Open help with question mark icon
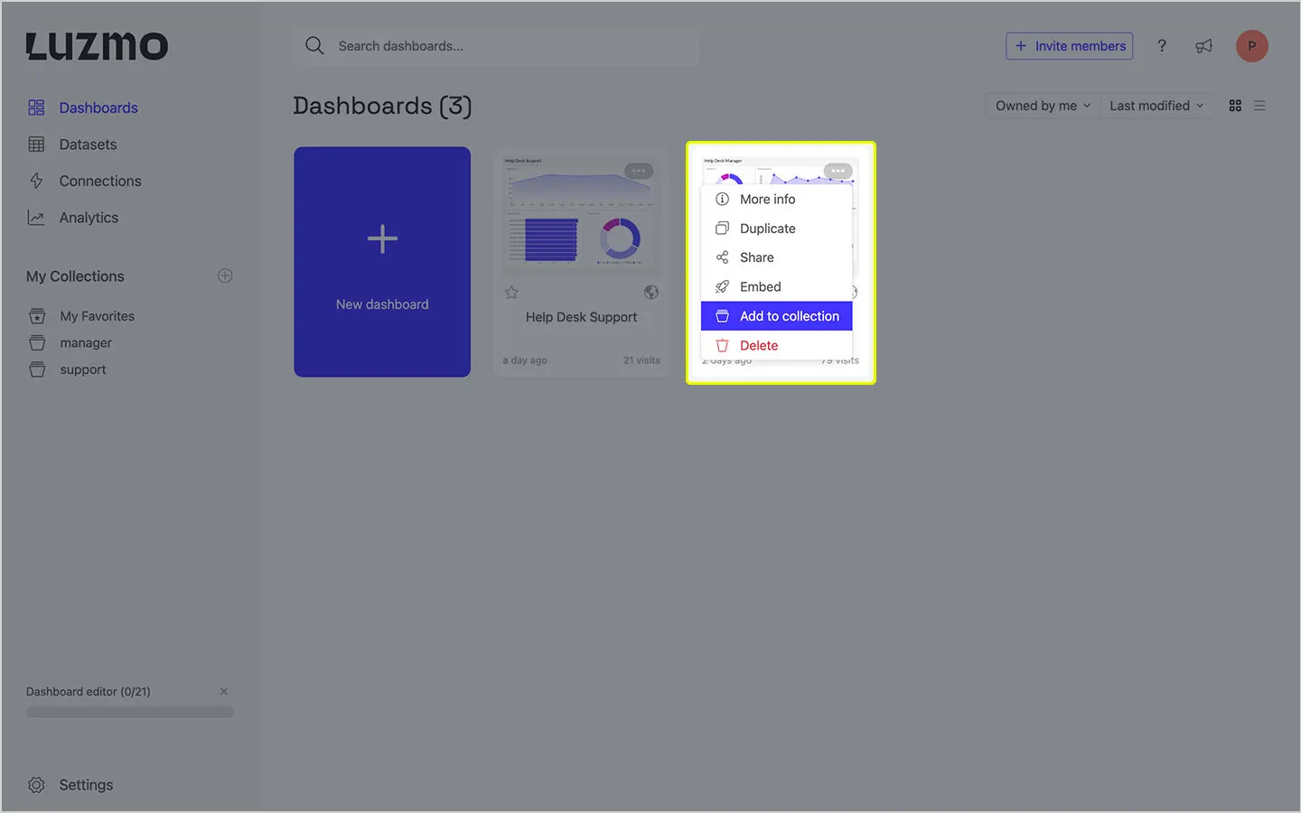Image resolution: width=1301 pixels, height=813 pixels. [x=1162, y=46]
